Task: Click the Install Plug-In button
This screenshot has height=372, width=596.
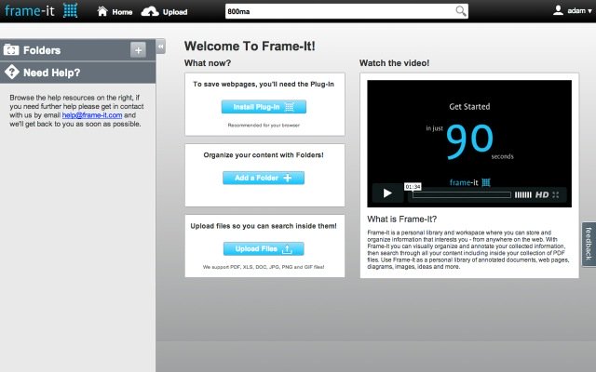Action: [x=264, y=107]
